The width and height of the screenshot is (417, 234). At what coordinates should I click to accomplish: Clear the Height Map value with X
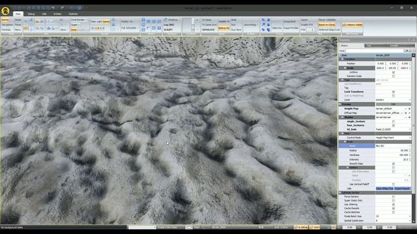[x=409, y=109]
